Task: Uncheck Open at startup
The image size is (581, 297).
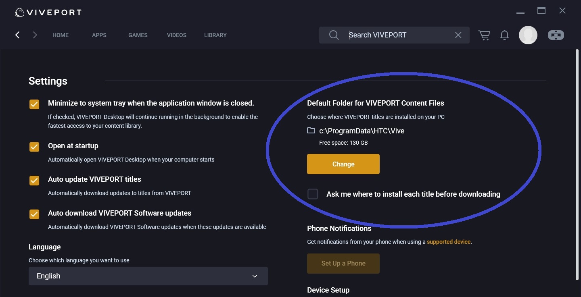Action: click(x=34, y=147)
